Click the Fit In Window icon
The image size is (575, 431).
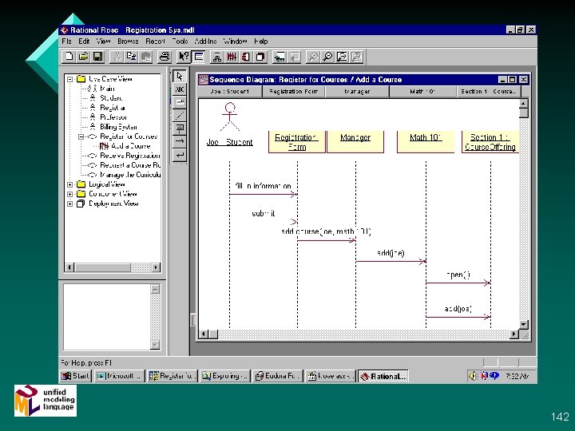pyautogui.click(x=342, y=57)
